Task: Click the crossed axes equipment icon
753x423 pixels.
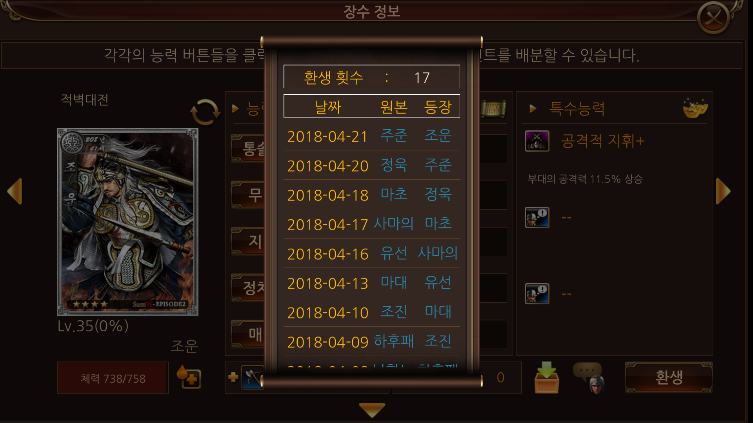Action: click(x=252, y=377)
